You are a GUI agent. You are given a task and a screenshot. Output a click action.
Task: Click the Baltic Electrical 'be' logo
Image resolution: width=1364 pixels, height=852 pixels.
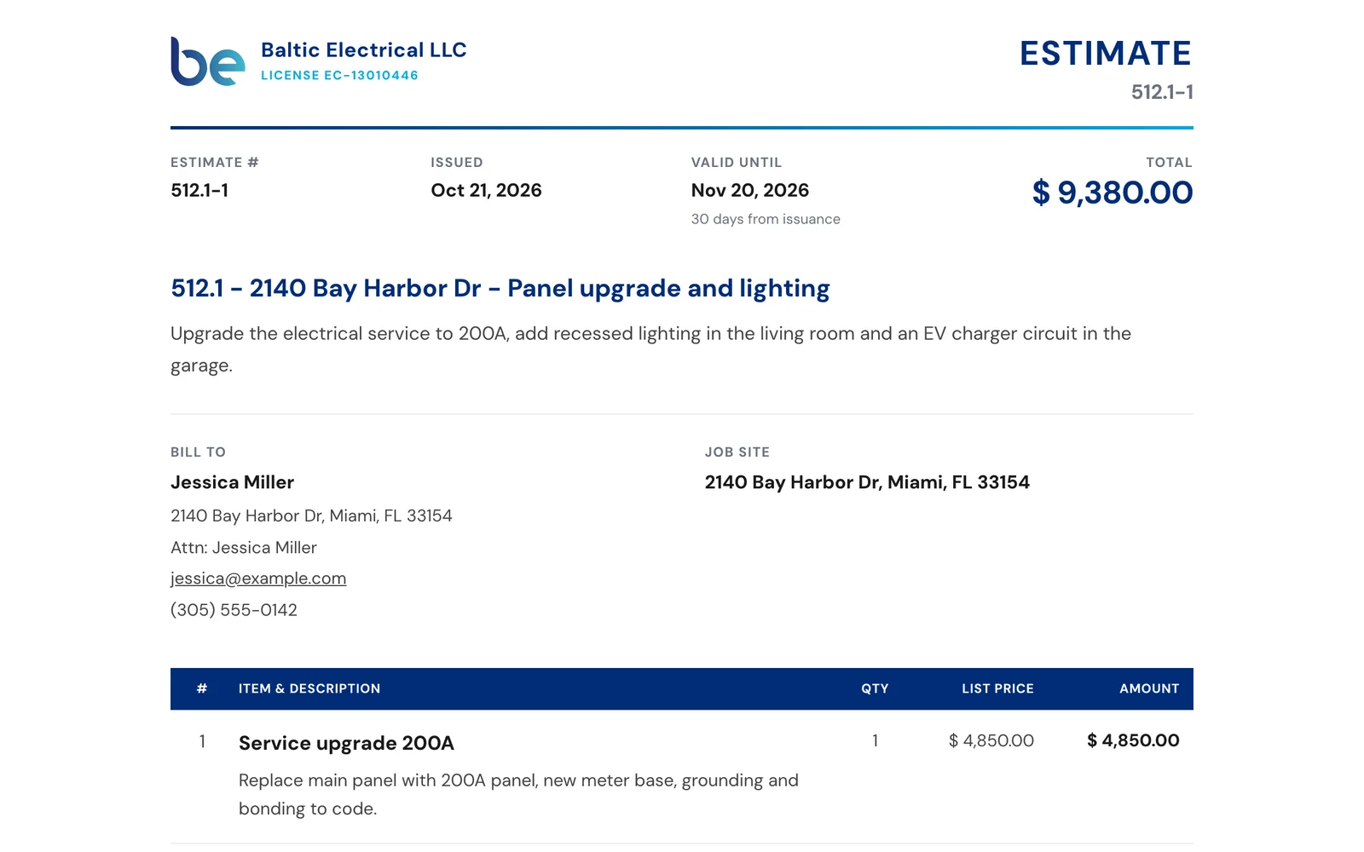(x=208, y=61)
